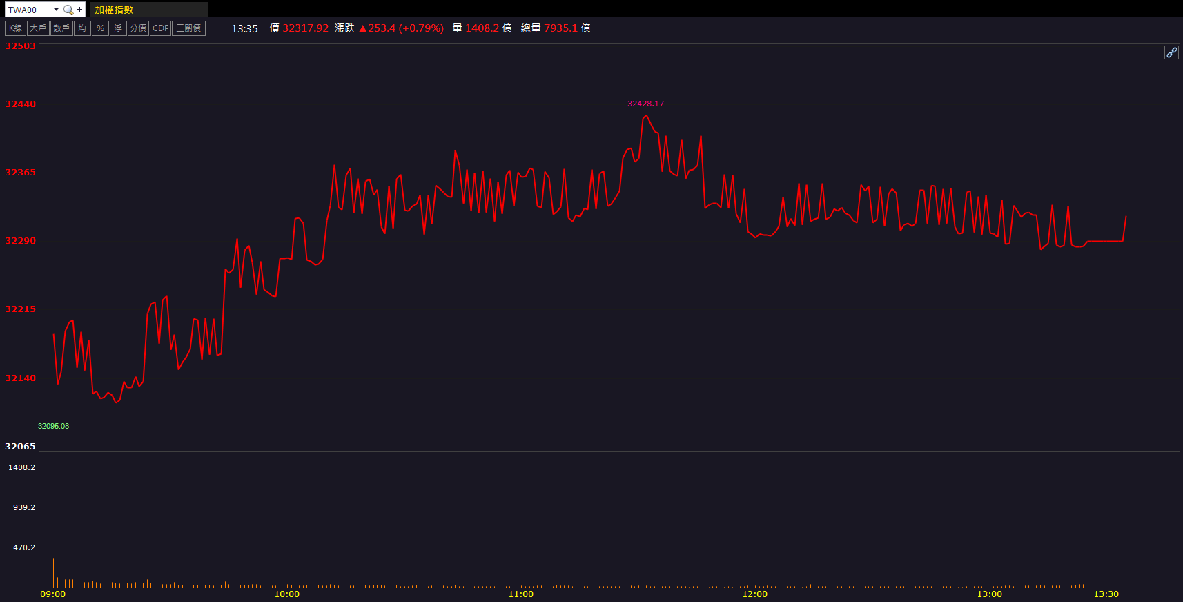Toggle the 散戶 indicator button
This screenshot has height=602, width=1183.
pos(61,28)
